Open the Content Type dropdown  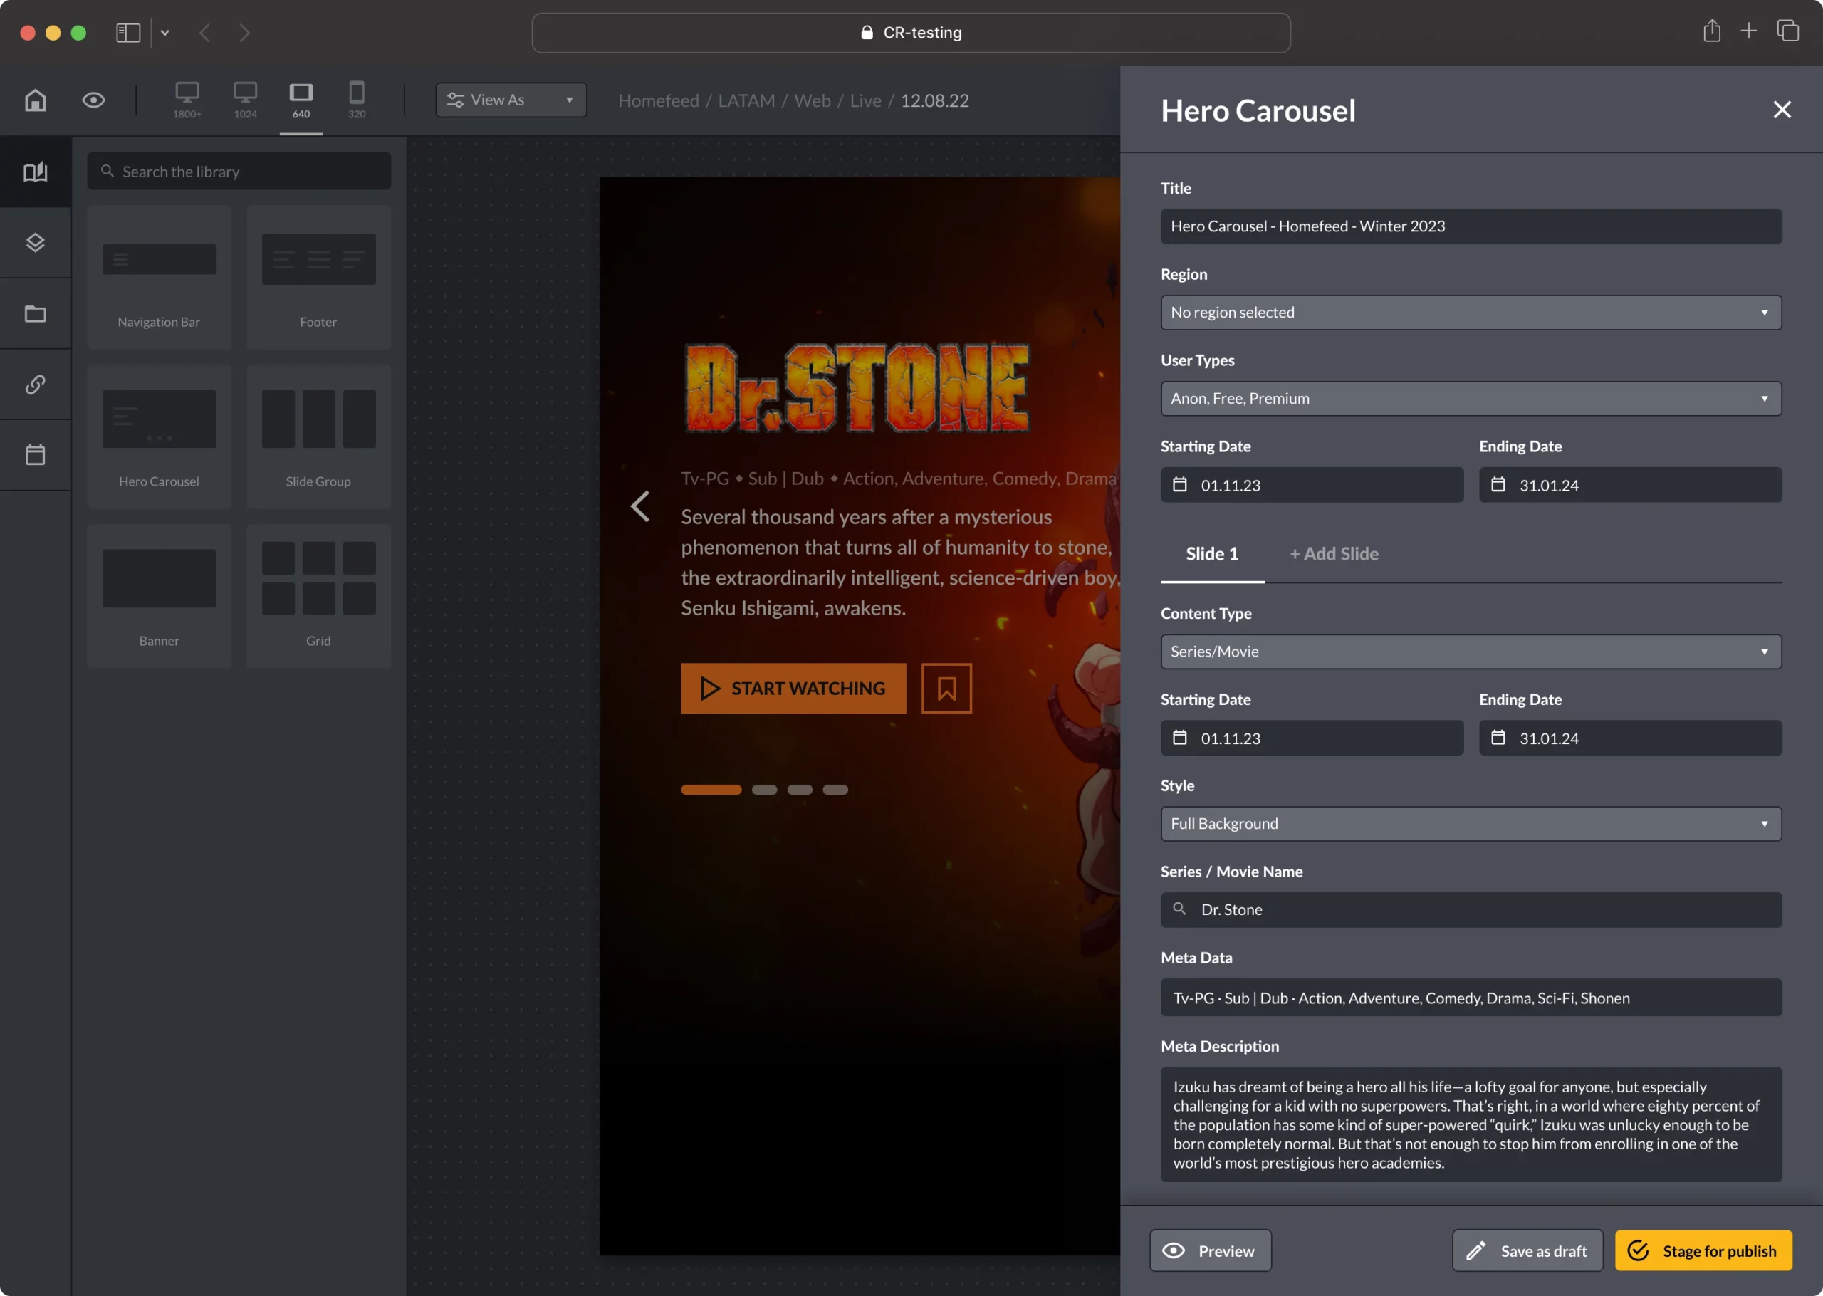pos(1471,652)
